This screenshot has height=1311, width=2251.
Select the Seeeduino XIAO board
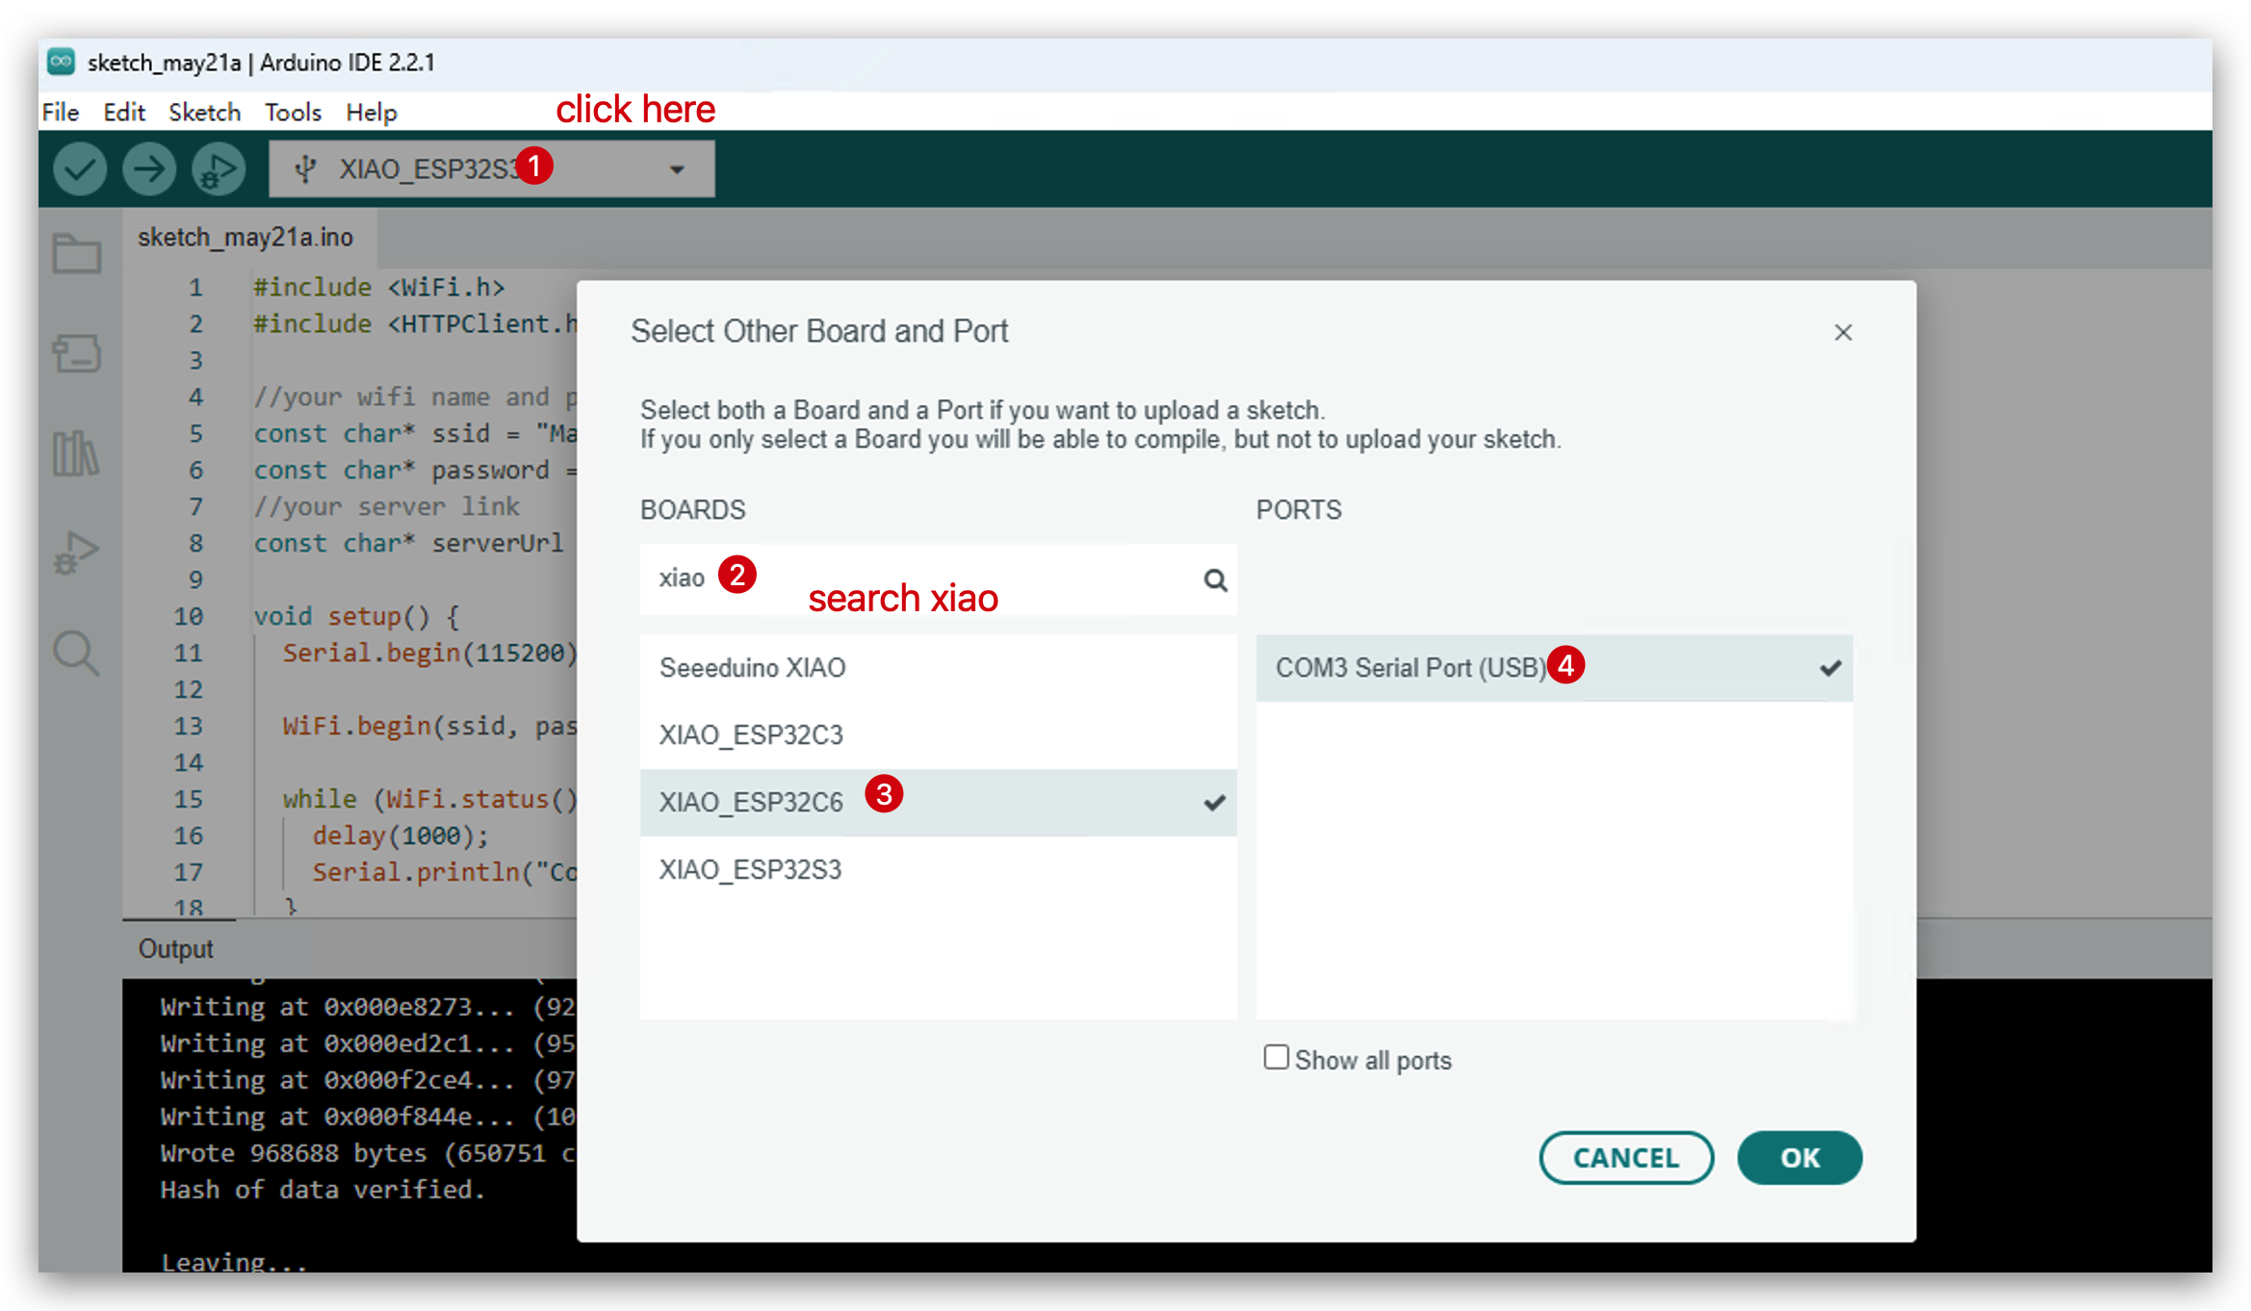[938, 668]
